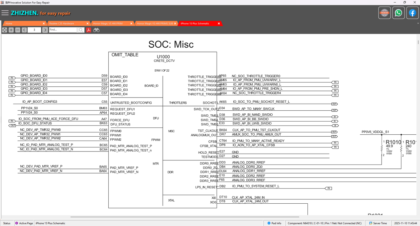Viewport: 420px width, 226px height.
Task: Close the Honor Magic VS-HN1FRIMS SUB tab
Action: 175,23
